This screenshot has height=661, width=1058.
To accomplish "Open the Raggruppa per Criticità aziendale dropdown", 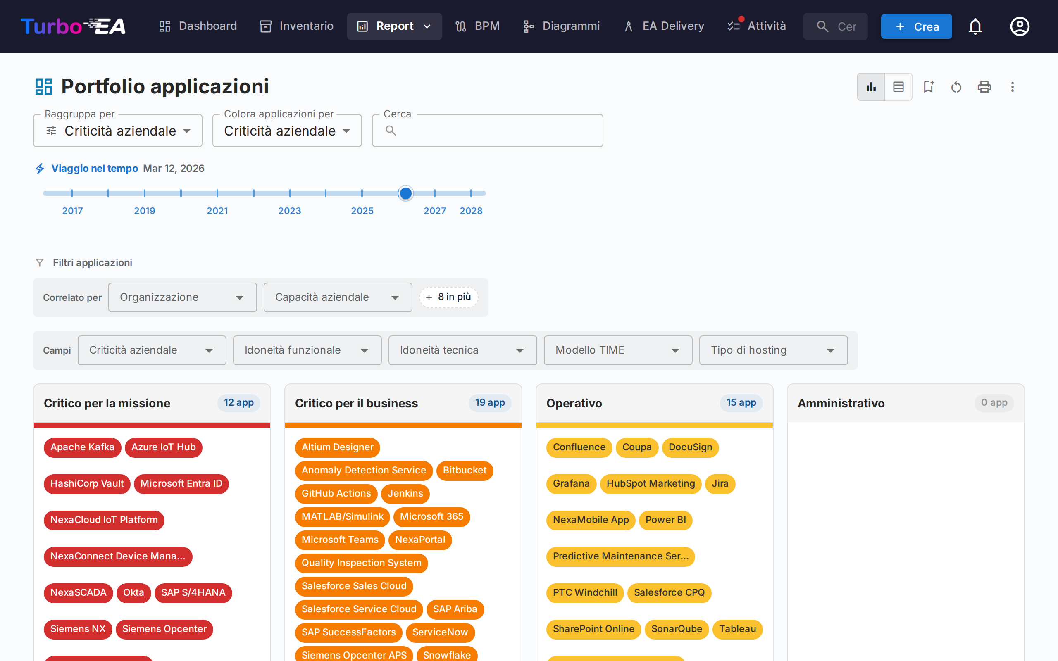I will click(117, 130).
